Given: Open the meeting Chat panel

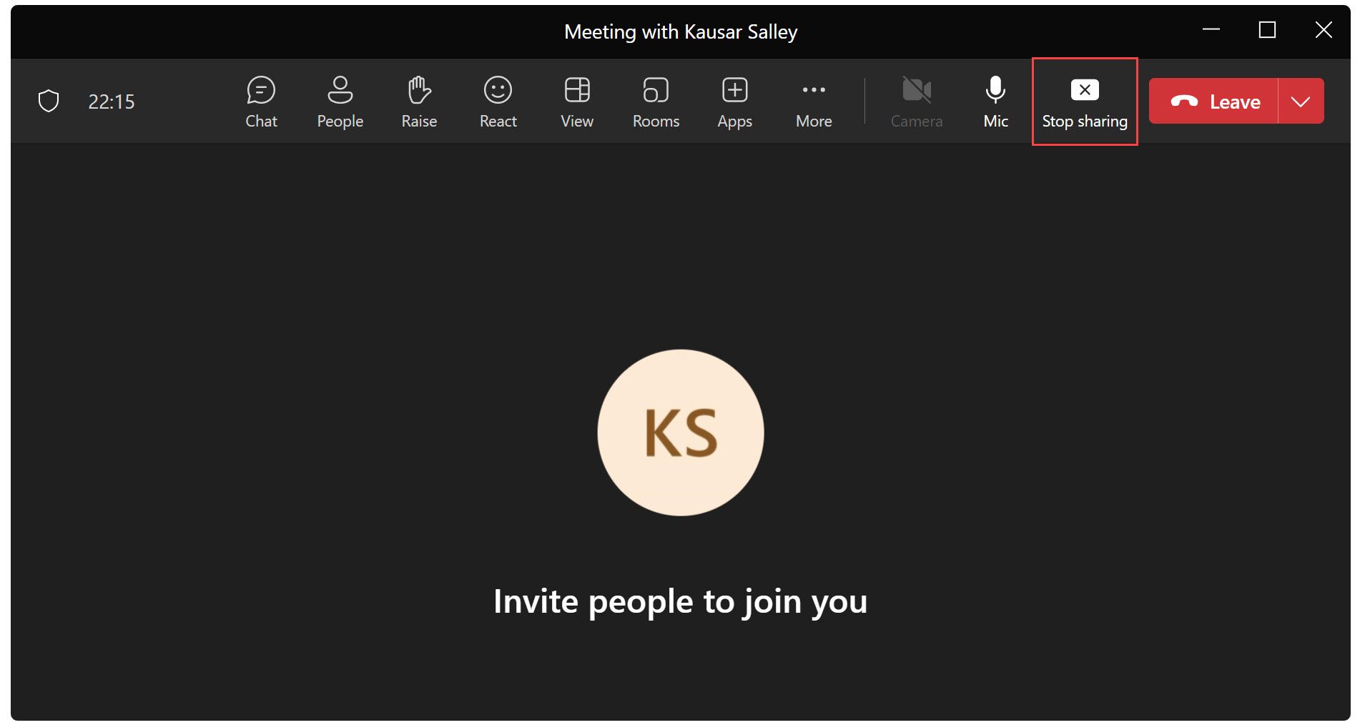Looking at the screenshot, I should (261, 101).
